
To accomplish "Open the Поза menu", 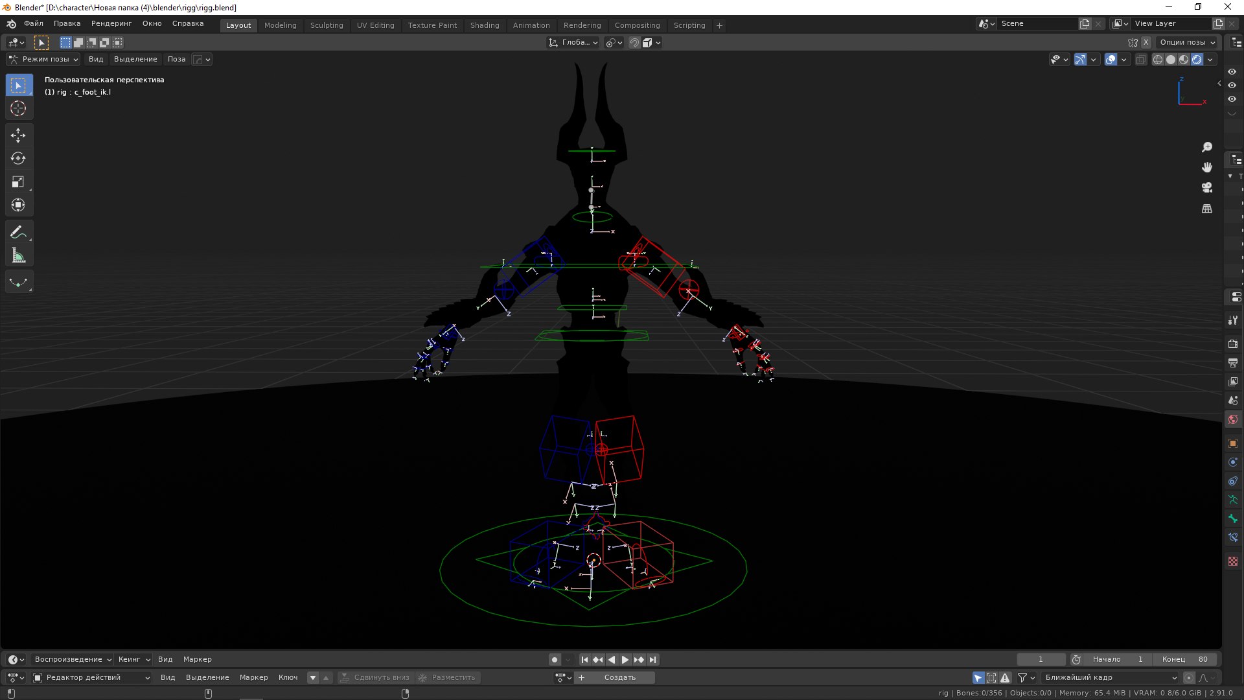I will 176,59.
